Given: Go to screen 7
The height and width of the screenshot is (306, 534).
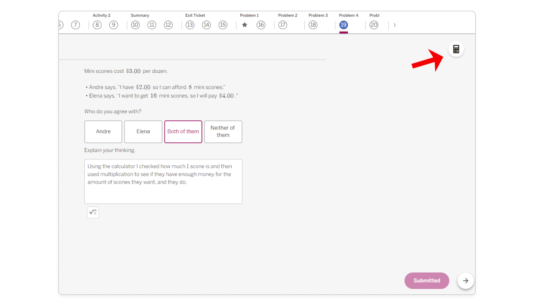Looking at the screenshot, I should click(x=76, y=25).
